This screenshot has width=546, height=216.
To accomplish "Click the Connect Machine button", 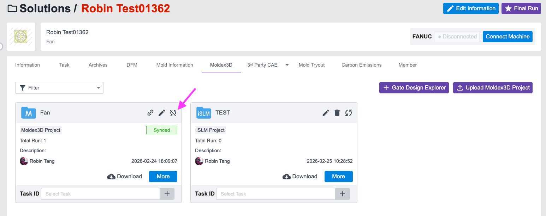I will coord(508,37).
